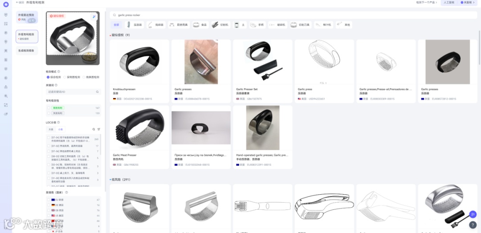Click the search icon in keyword filter

tap(97, 92)
